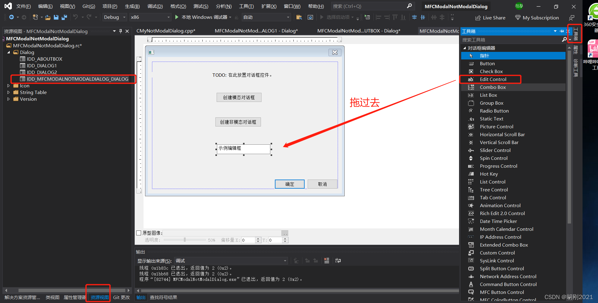Switch to CMyNotModalDialog.cpp tab
Screen dimensions: 598x303
(166, 31)
